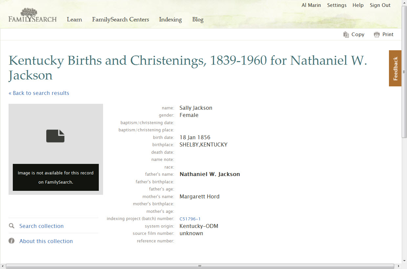Open FamilySearch Centers page

click(120, 19)
